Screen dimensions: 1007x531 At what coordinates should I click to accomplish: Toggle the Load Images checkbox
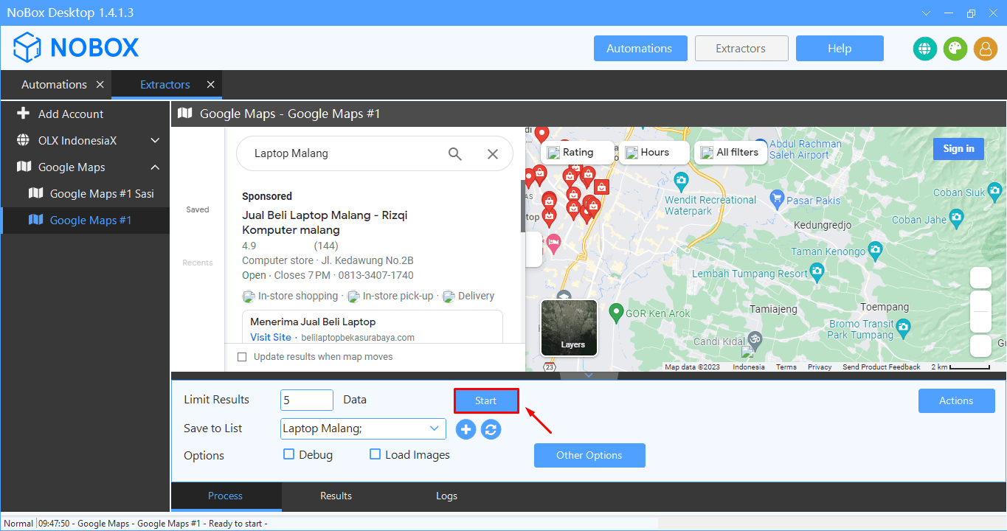coord(376,454)
